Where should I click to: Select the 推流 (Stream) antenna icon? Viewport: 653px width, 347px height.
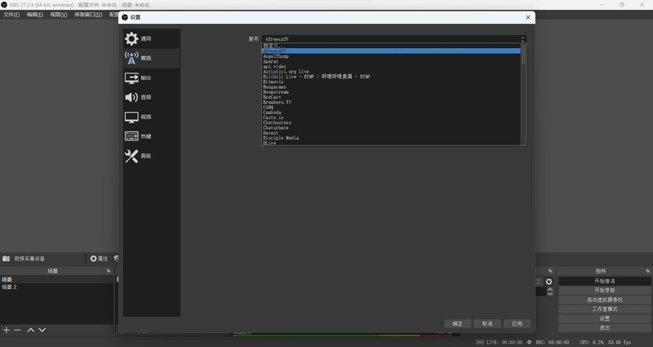pyautogui.click(x=131, y=58)
